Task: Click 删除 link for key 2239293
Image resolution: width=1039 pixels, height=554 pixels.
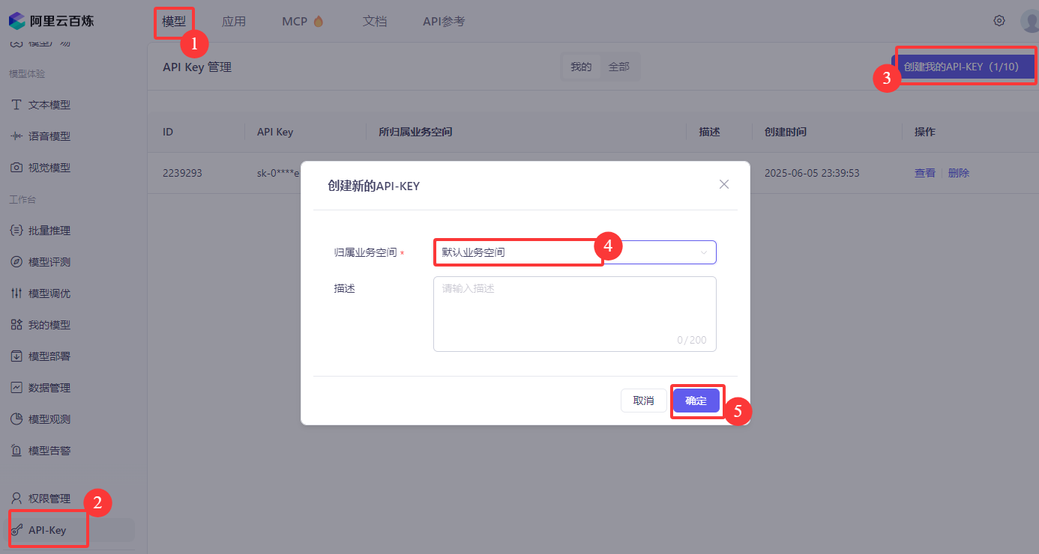Action: (958, 173)
